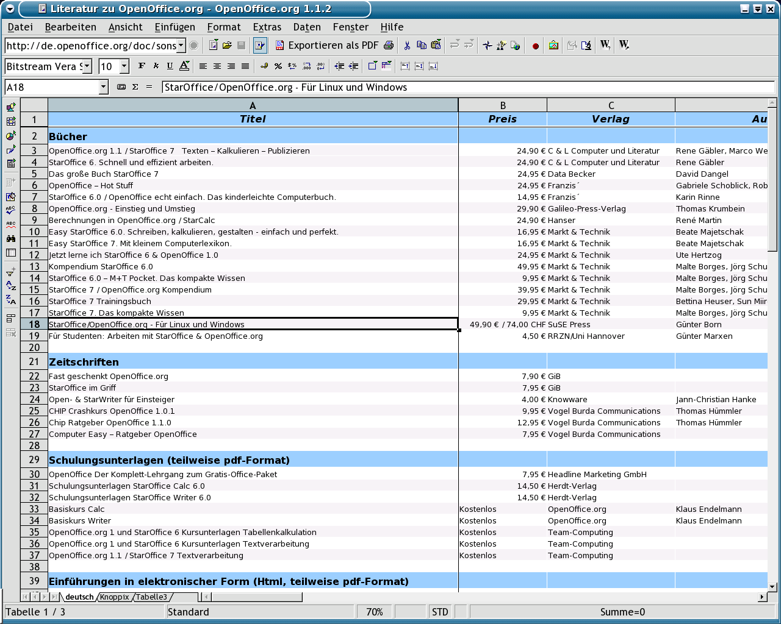Open the Navigator compass icon

[487, 45]
